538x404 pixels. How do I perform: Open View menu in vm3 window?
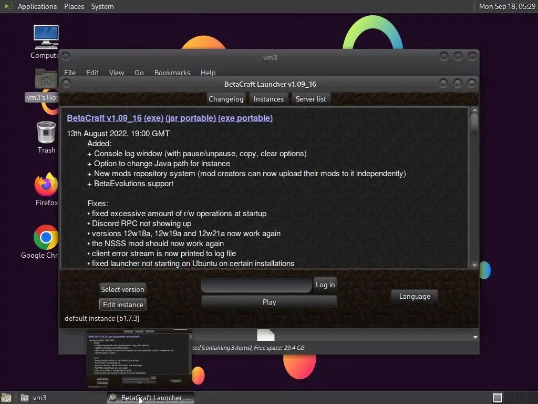coord(117,73)
